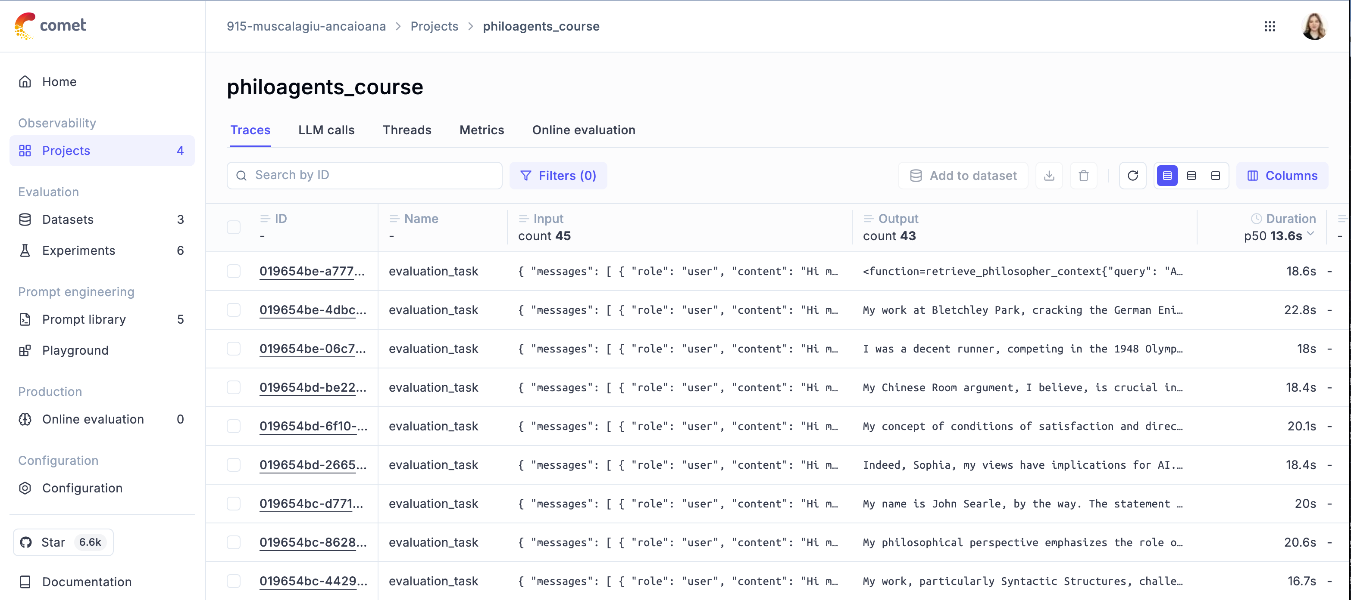Click output 'I was a decent runner'

pyautogui.click(x=1023, y=349)
